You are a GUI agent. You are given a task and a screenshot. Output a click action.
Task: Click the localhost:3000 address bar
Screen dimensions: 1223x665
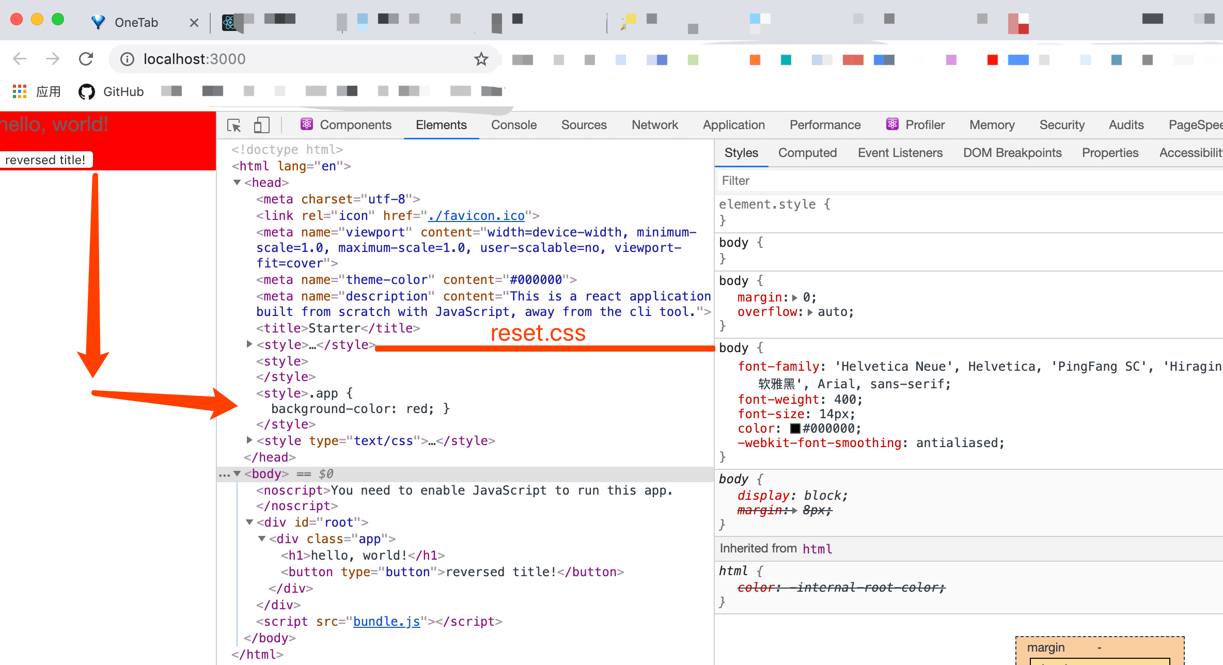tap(305, 59)
